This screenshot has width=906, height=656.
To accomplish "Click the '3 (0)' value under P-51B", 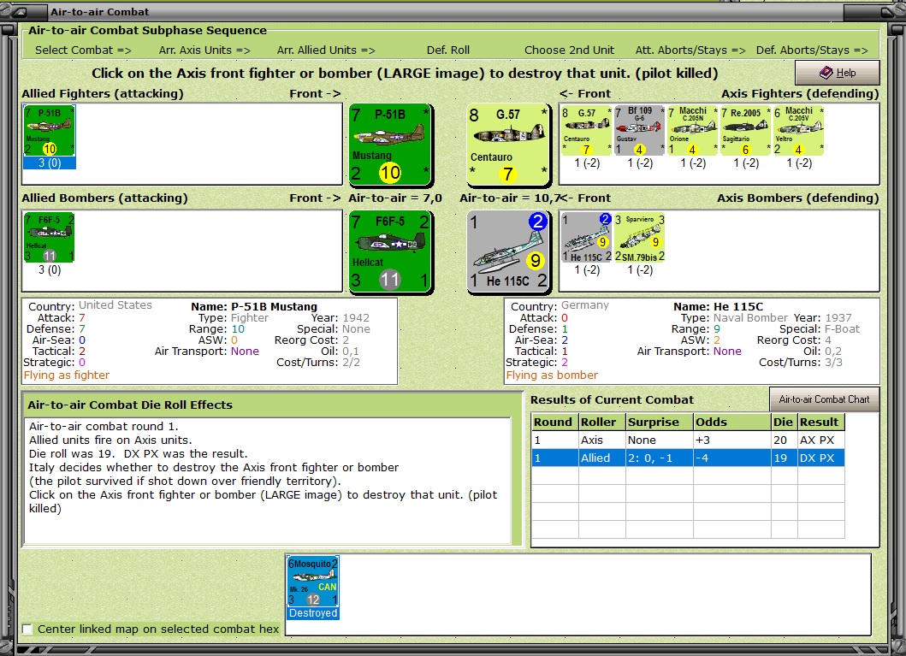I will [50, 163].
